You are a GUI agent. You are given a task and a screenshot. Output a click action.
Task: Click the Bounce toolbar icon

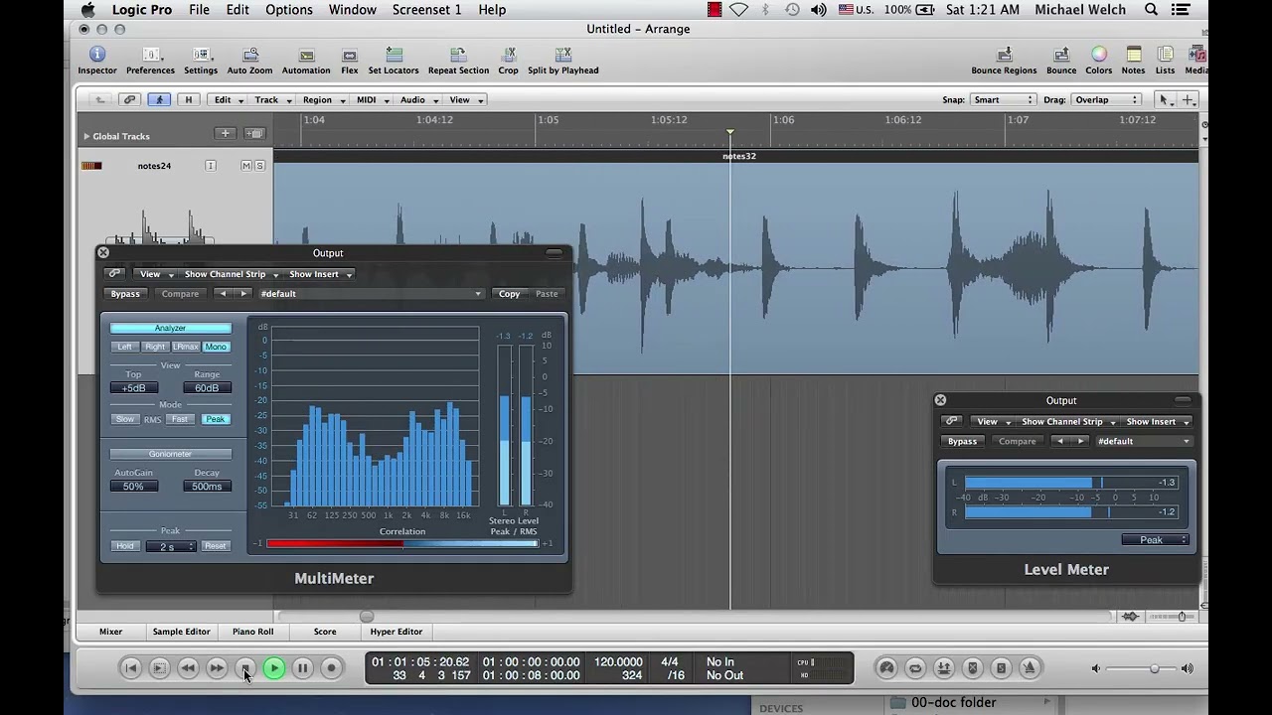click(x=1061, y=60)
